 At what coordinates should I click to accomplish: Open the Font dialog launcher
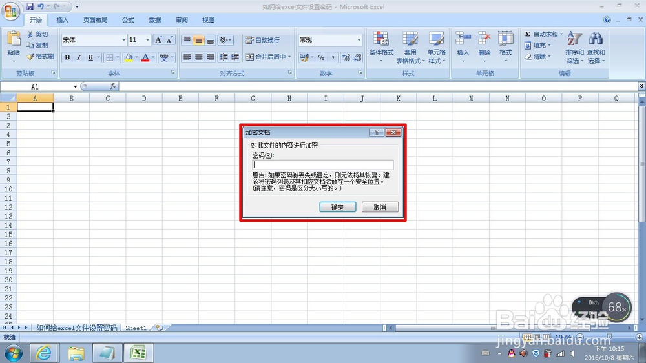pyautogui.click(x=172, y=72)
